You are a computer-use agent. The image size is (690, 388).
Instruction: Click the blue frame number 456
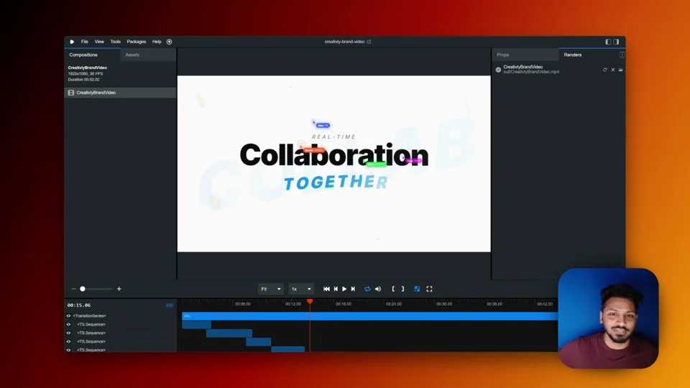point(170,305)
